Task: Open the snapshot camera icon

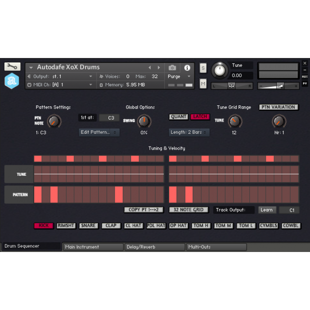Action: tap(172, 68)
